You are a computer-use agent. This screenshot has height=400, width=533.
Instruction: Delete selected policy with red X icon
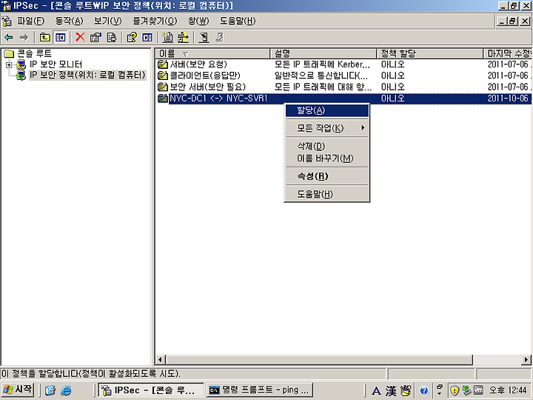80,38
